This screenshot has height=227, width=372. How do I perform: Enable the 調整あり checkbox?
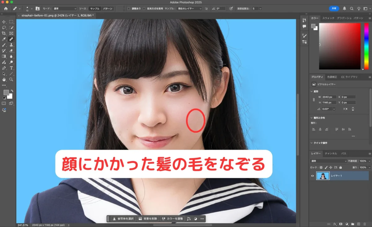(129, 9)
